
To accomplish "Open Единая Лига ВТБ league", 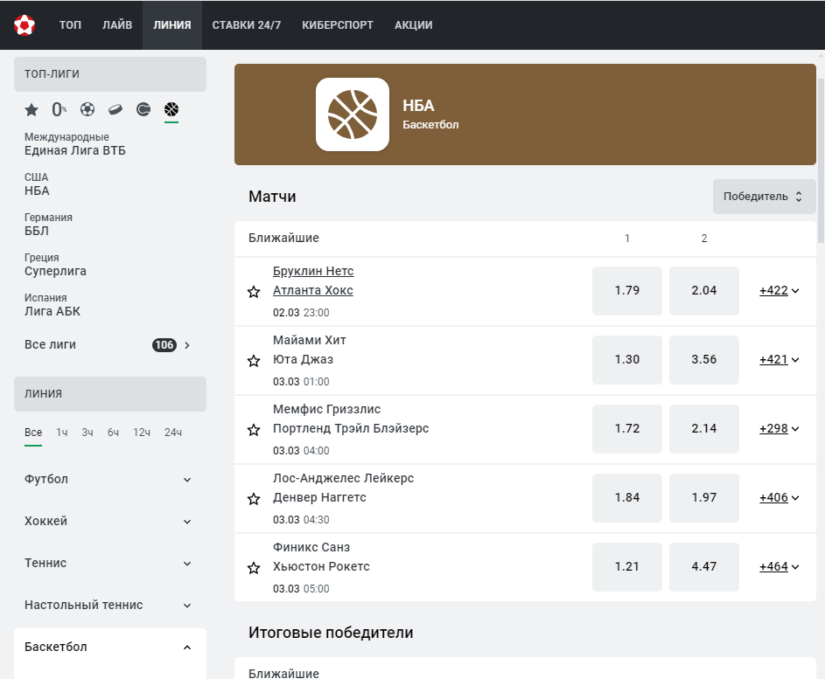I will [x=75, y=144].
